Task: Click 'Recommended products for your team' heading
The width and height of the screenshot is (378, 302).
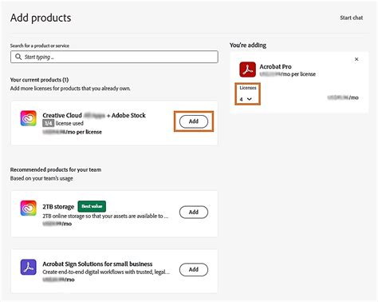Action: tap(56, 169)
